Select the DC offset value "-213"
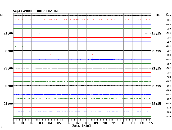This screenshot has height=130, width=172. (168, 55)
